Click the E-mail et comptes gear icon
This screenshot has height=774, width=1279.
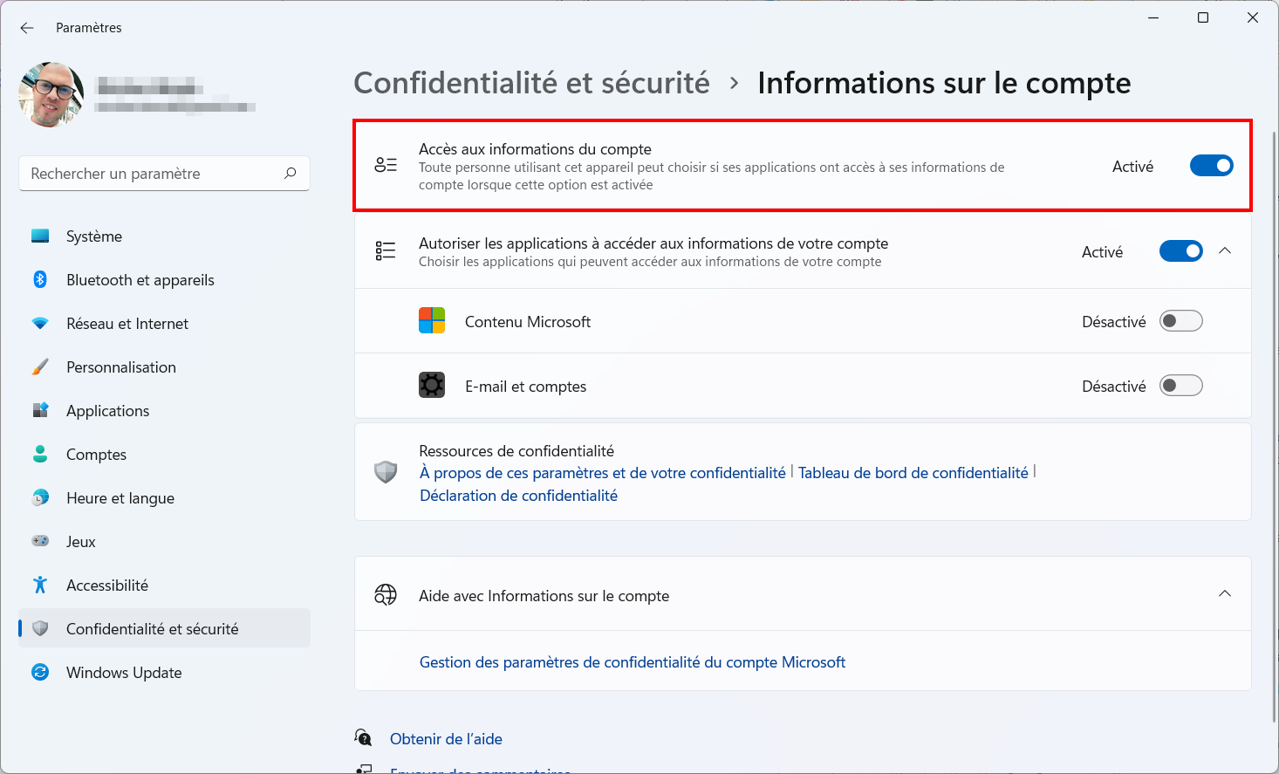pyautogui.click(x=432, y=385)
